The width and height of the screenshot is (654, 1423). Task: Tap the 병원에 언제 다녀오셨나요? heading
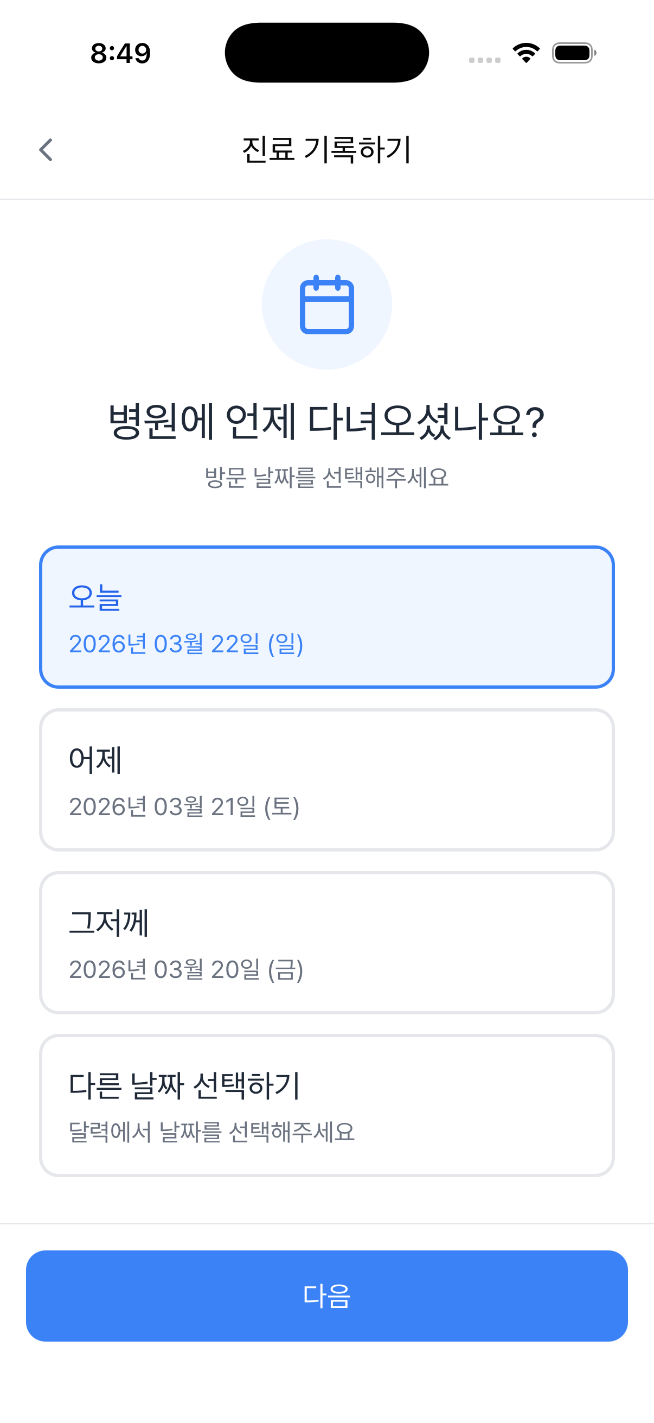coord(326,422)
